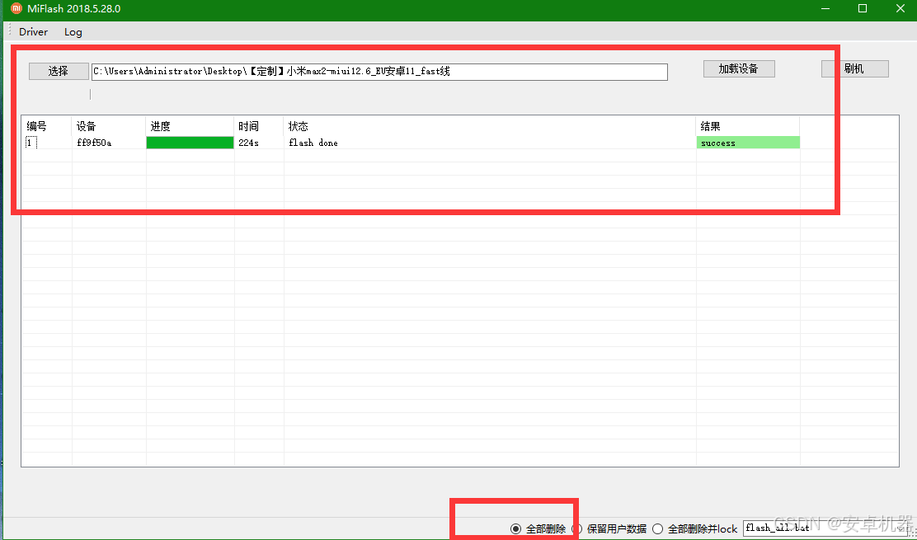Click the 224s time cell

click(248, 143)
